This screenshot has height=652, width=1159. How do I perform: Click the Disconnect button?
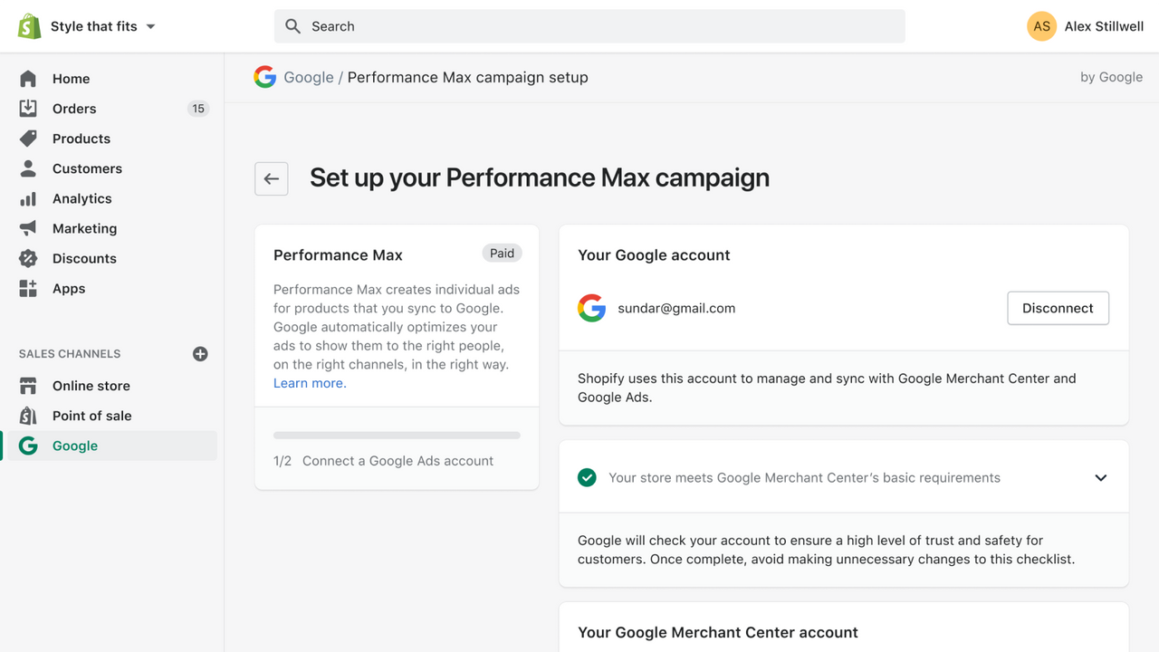[x=1058, y=308]
